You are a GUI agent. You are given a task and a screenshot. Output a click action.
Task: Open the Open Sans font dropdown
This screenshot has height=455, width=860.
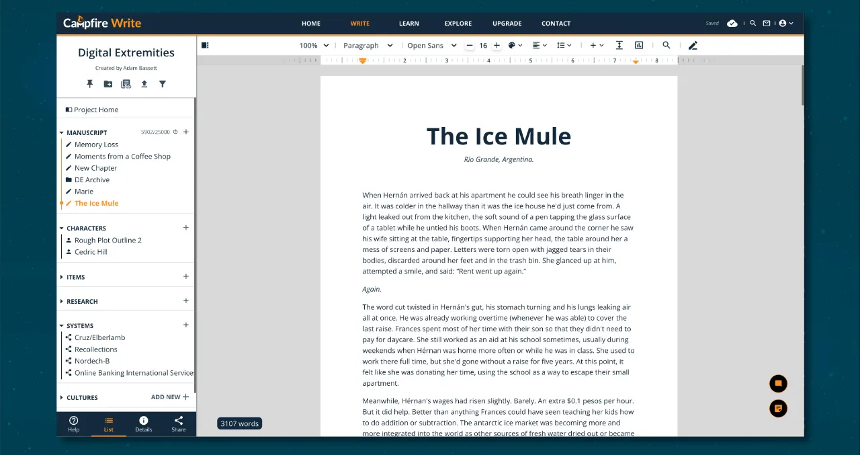(431, 45)
